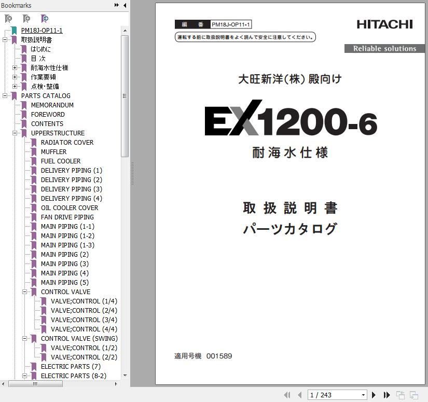Open the FOREWORD bookmark

tap(48, 114)
